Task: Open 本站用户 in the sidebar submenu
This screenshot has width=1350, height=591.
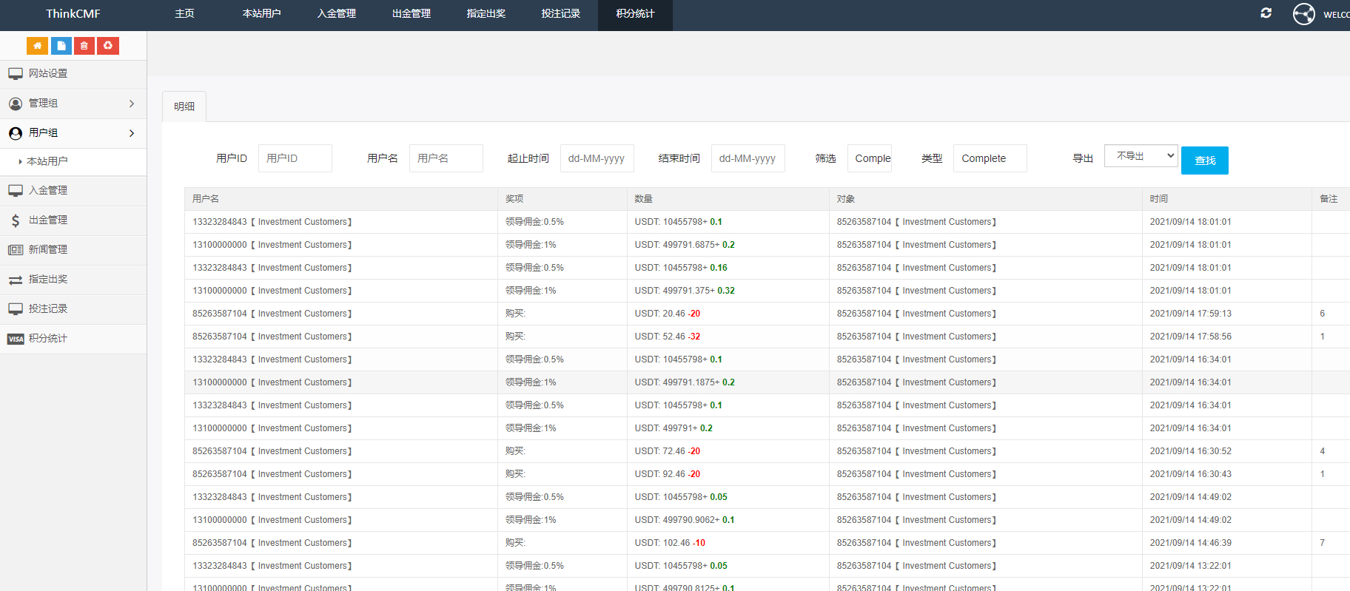Action: (47, 161)
